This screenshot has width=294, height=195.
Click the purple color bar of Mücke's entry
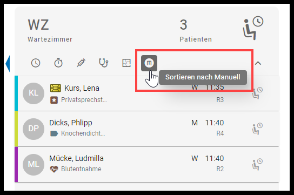[x=16, y=164]
